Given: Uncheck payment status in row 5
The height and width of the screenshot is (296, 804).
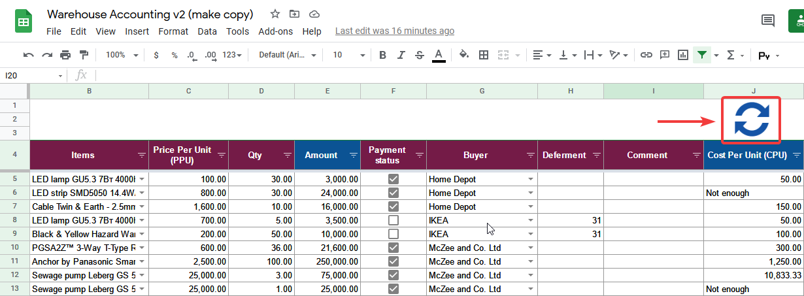Looking at the screenshot, I should pyautogui.click(x=394, y=179).
